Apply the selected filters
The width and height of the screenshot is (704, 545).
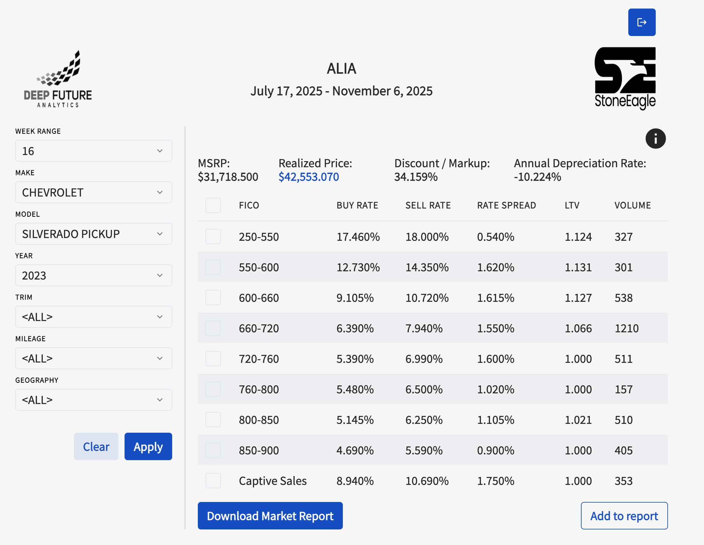tap(148, 446)
